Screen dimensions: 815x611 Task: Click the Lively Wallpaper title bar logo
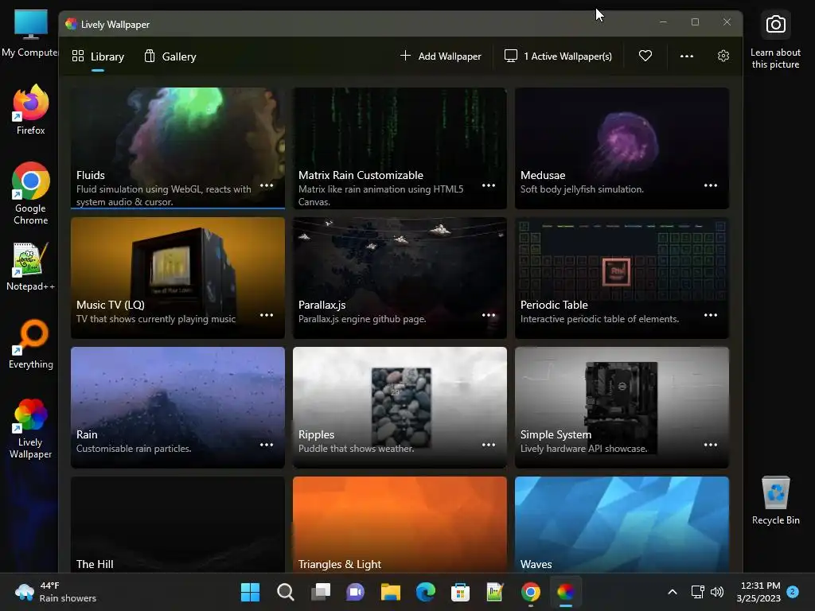pyautogui.click(x=71, y=24)
